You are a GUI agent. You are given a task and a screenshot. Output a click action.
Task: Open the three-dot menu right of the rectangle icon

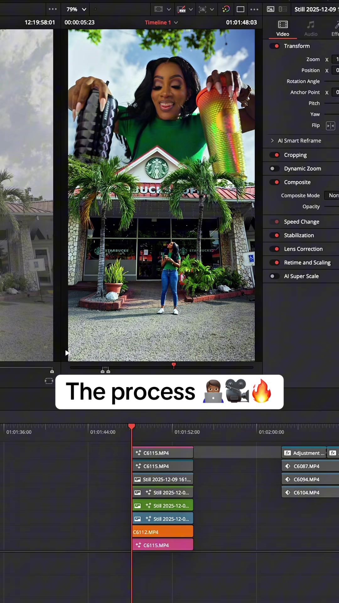254,9
